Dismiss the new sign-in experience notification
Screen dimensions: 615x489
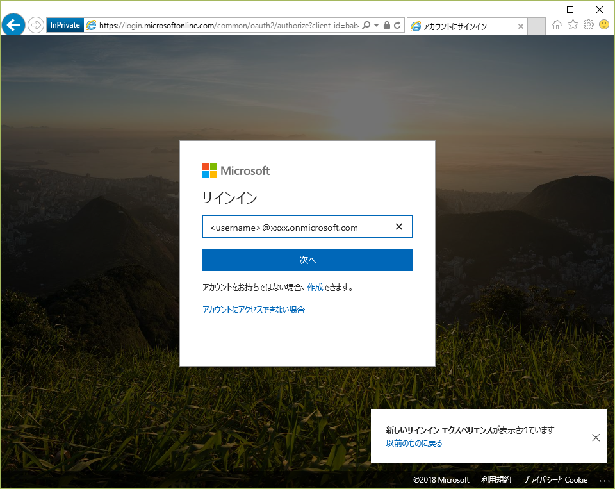point(596,437)
